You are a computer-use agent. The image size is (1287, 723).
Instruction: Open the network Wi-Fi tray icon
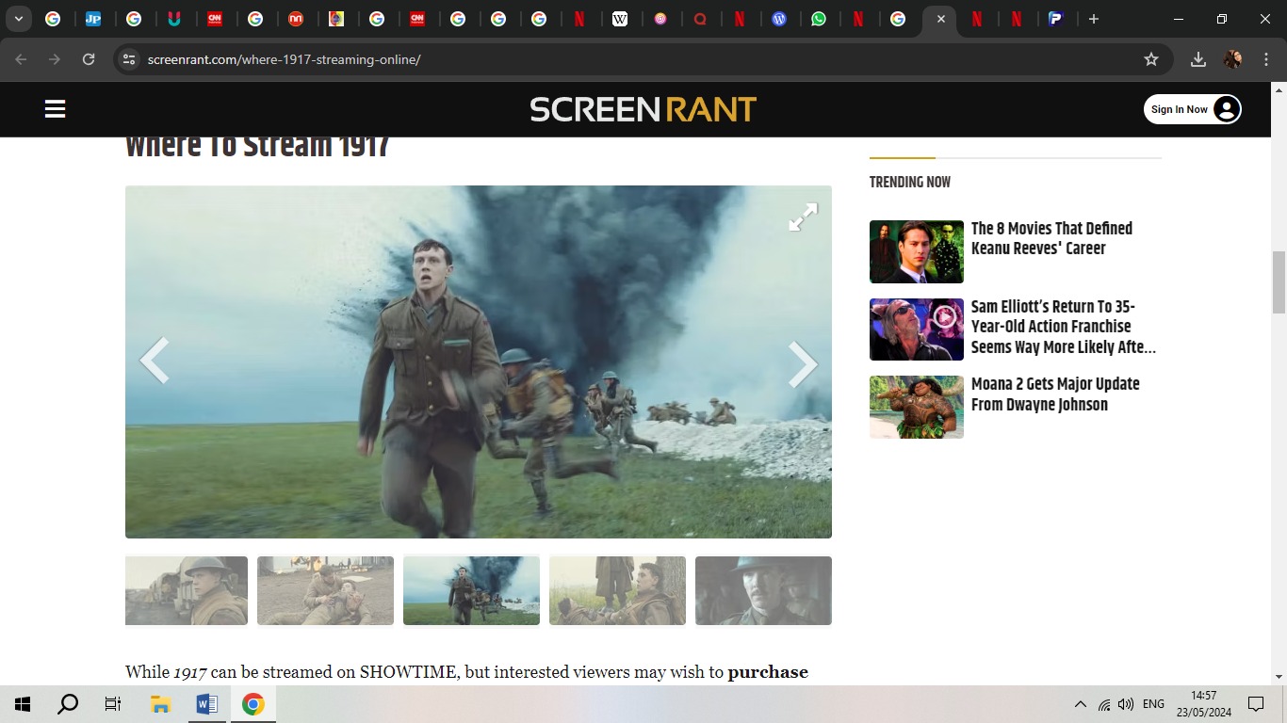1103,704
